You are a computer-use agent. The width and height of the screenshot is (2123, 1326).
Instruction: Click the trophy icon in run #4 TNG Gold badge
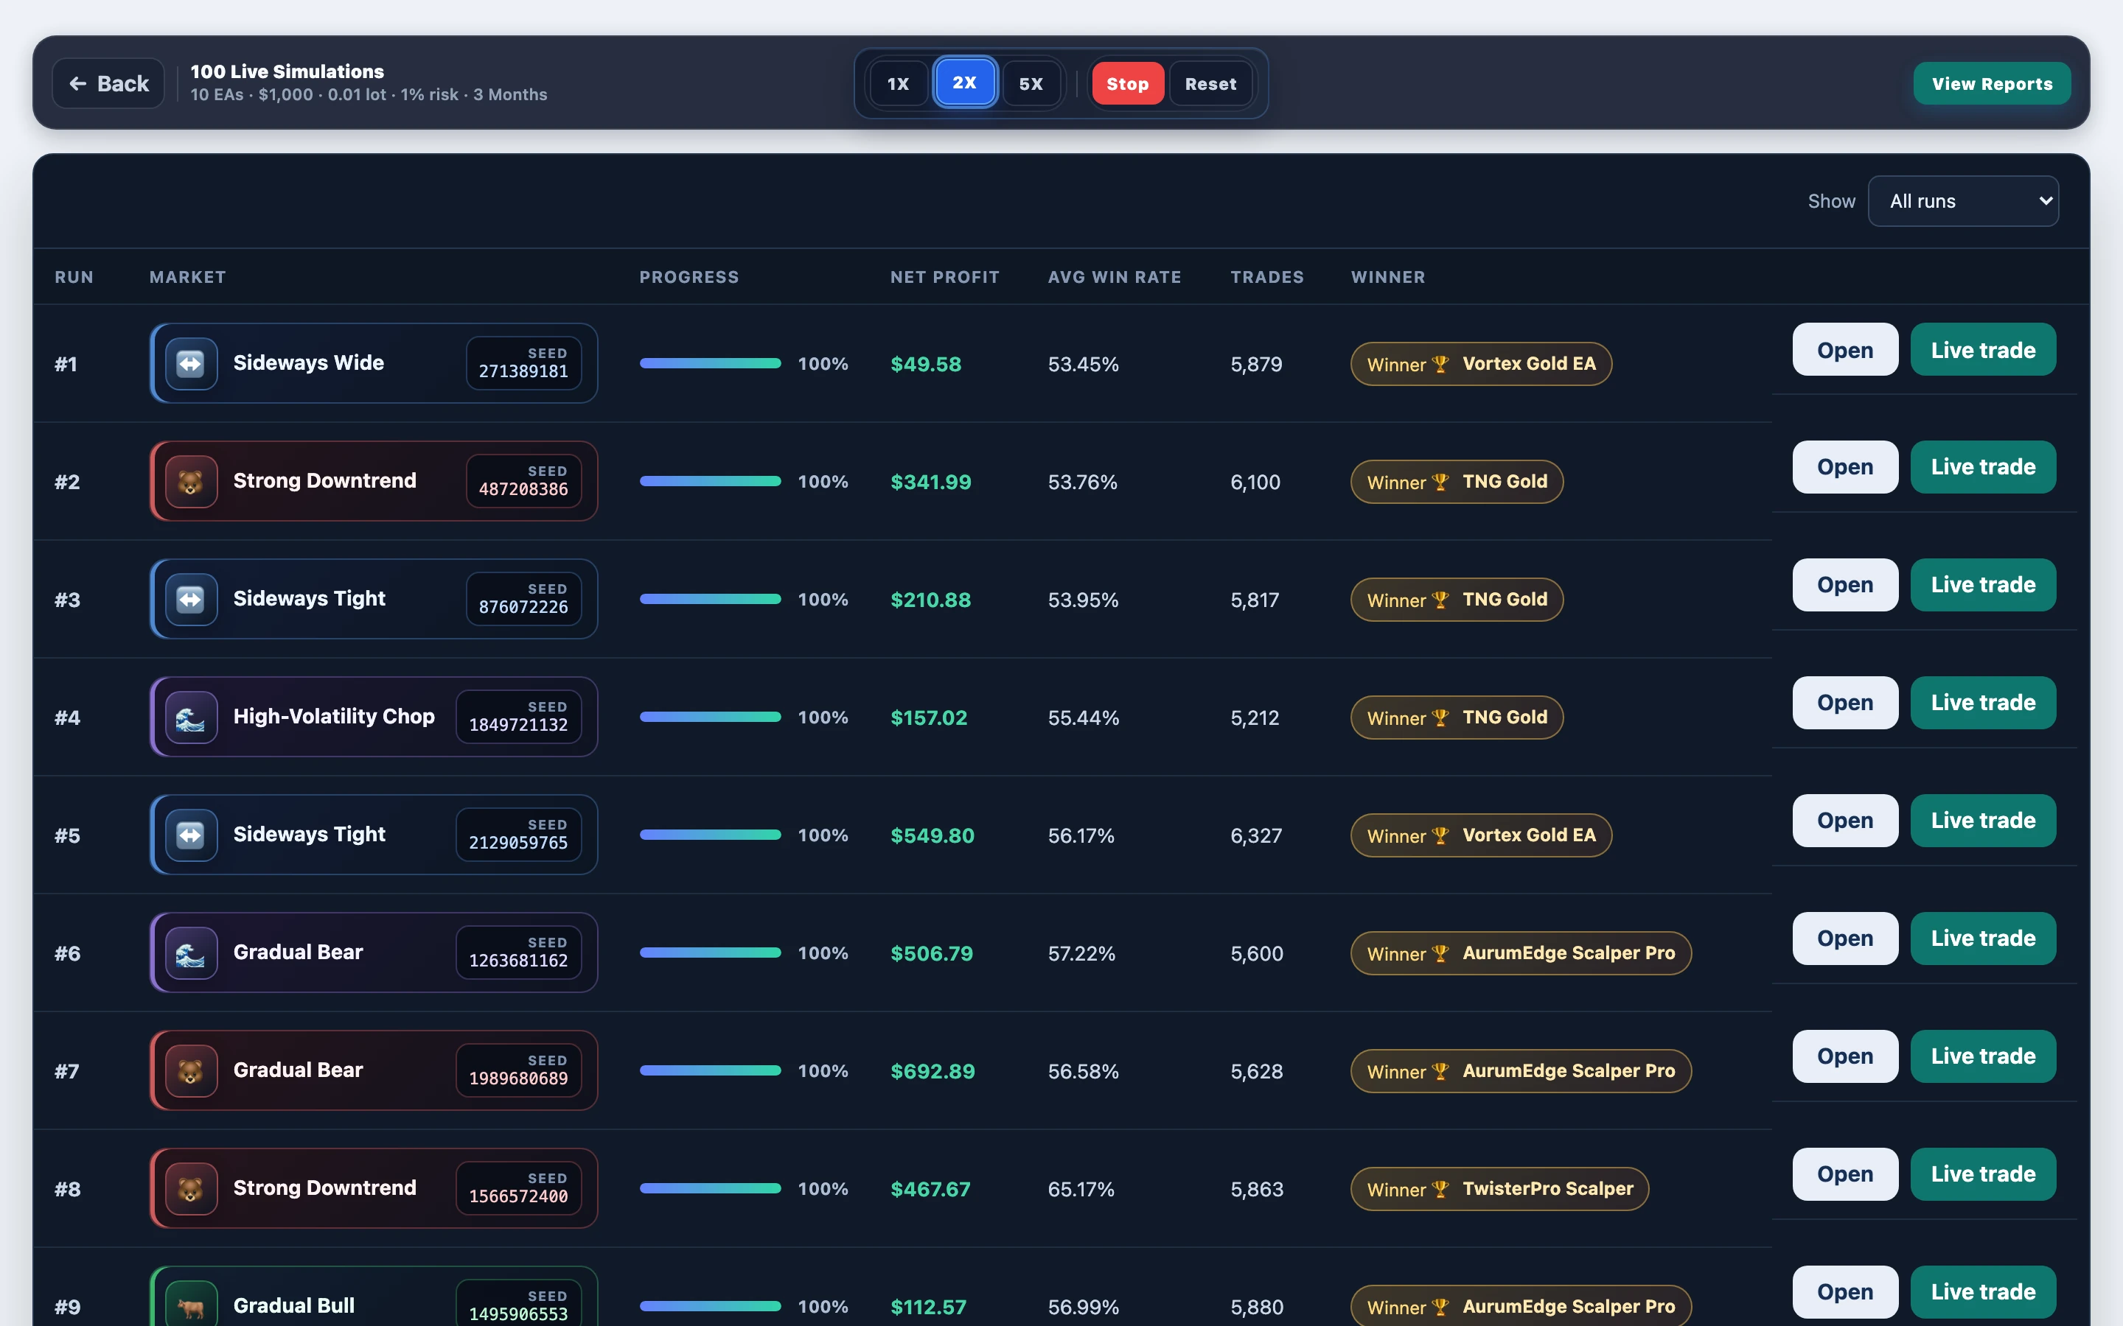(x=1440, y=718)
